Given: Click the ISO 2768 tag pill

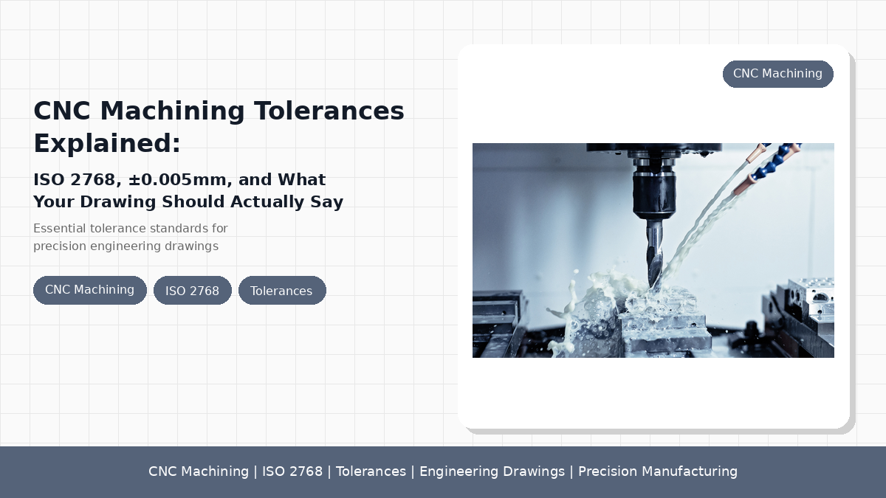Looking at the screenshot, I should coord(193,291).
